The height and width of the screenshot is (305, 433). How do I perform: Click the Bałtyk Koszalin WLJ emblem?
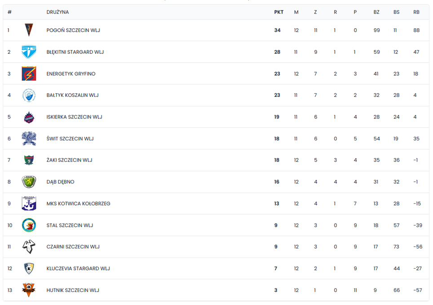point(29,95)
